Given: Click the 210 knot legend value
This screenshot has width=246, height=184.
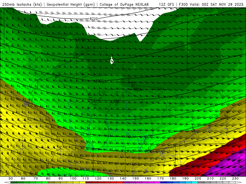Looking at the screenshot, I should [x=210, y=178].
